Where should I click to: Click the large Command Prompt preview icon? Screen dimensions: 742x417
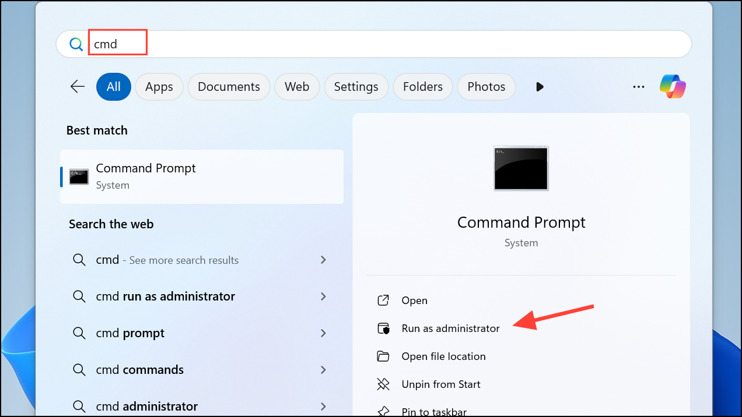pos(521,168)
